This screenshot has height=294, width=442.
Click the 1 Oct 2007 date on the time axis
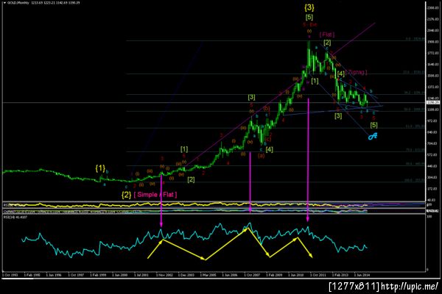(x=252, y=275)
